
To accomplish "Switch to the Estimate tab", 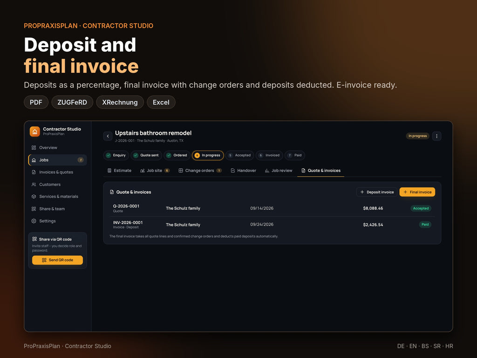I will 120,171.
